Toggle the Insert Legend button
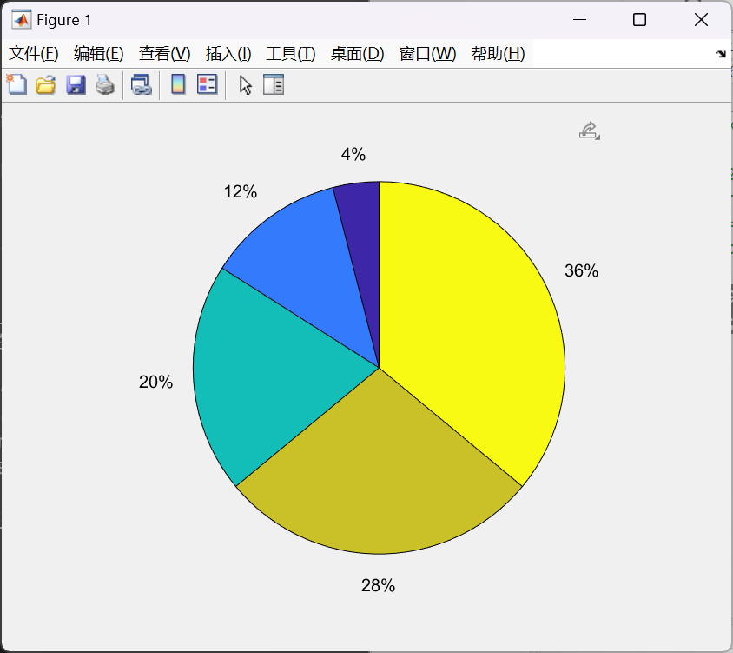The height and width of the screenshot is (653, 733). tap(207, 84)
